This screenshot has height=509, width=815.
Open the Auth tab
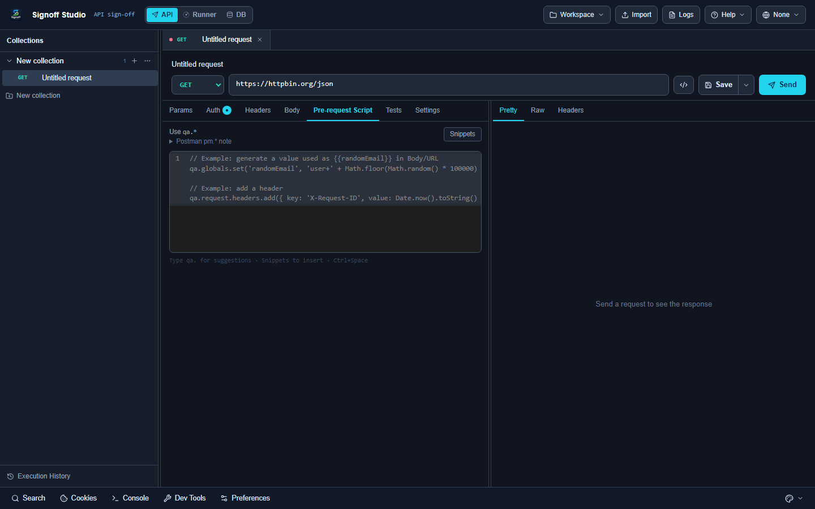tap(218, 110)
